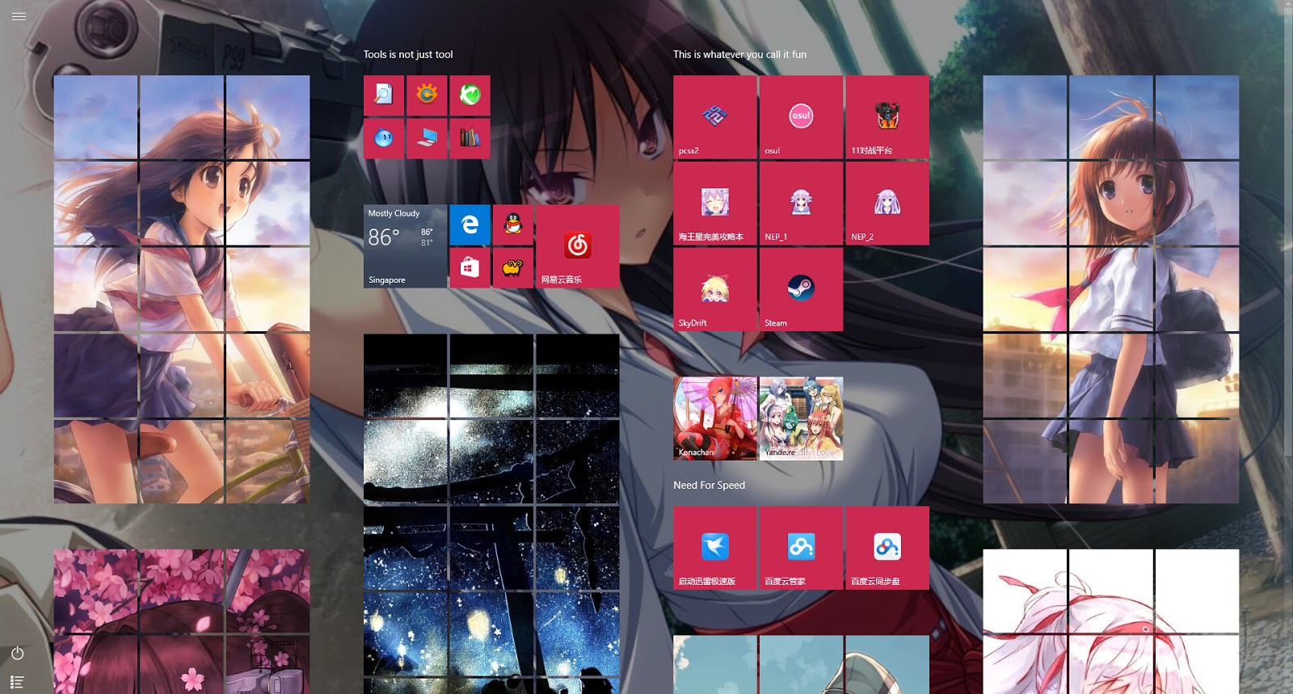Open the 海王星完美攻略本 tile
Viewport: 1293px width, 694px height.
click(x=715, y=204)
